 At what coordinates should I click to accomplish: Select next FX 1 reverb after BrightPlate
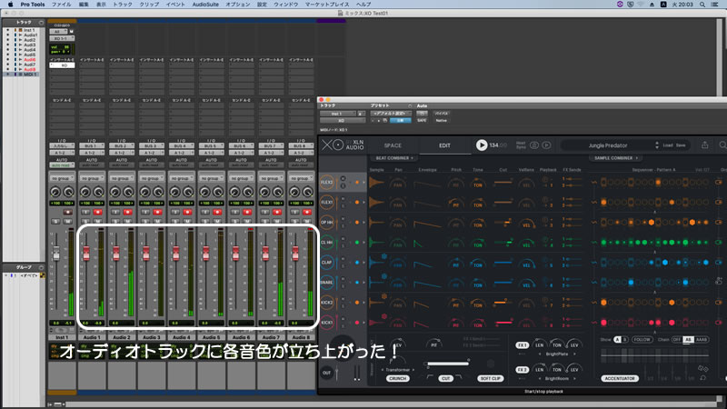tap(574, 354)
